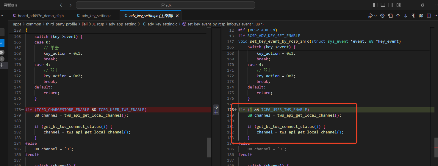
Task: Click the left diff pane vertical scrollbar
Action: pyautogui.click(x=209, y=147)
